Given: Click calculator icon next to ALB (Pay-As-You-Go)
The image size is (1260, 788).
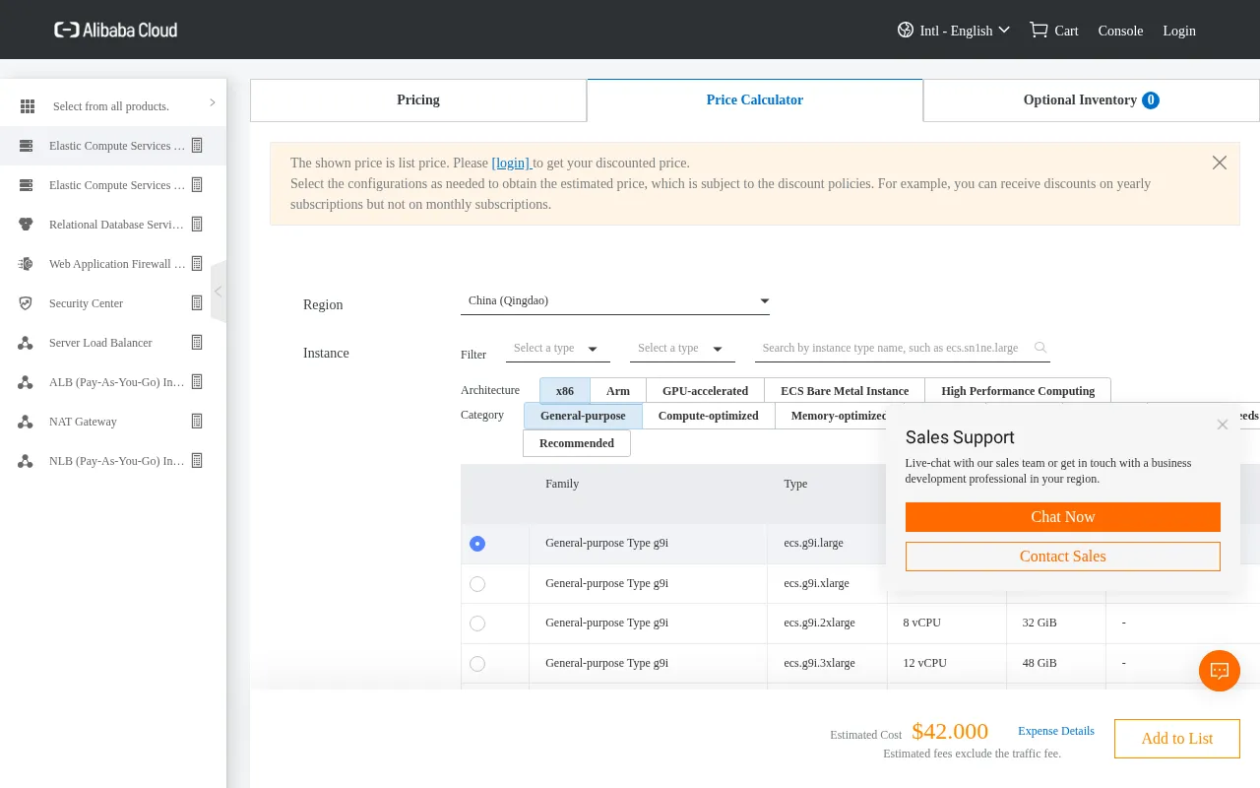Looking at the screenshot, I should click(x=197, y=381).
